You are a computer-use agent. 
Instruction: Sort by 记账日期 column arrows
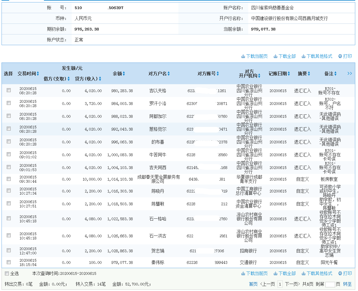[x=288, y=74]
